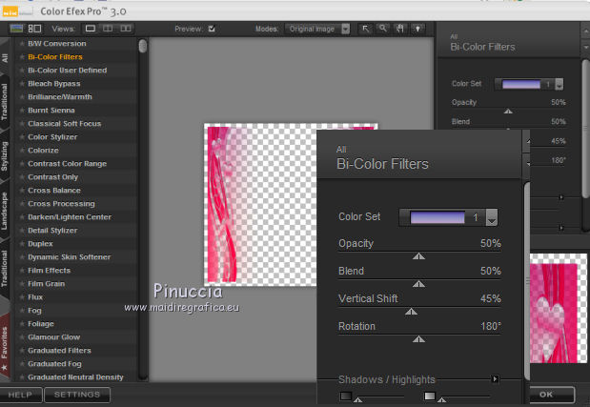Star the Bi-Color Filters entry as favorite

pos(22,57)
